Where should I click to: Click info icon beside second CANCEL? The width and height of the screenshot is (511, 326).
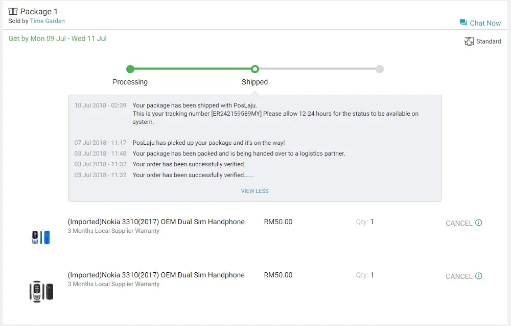coord(478,276)
